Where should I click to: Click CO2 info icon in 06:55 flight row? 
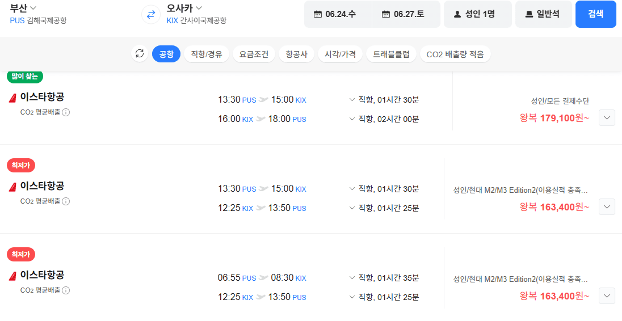[66, 290]
